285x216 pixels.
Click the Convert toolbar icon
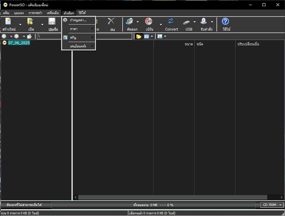pos(171,21)
